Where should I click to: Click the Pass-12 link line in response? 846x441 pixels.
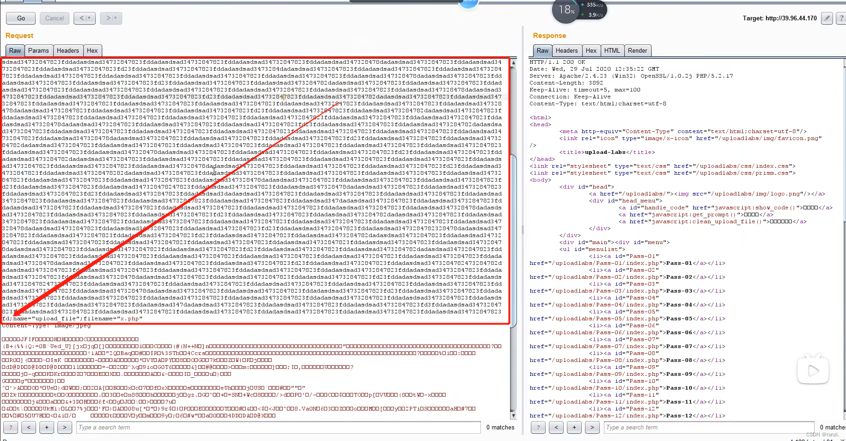point(627,416)
